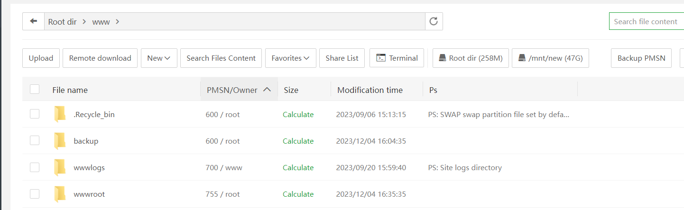Expand the Favorites dropdown
Screen dimensions: 684x210
point(290,58)
